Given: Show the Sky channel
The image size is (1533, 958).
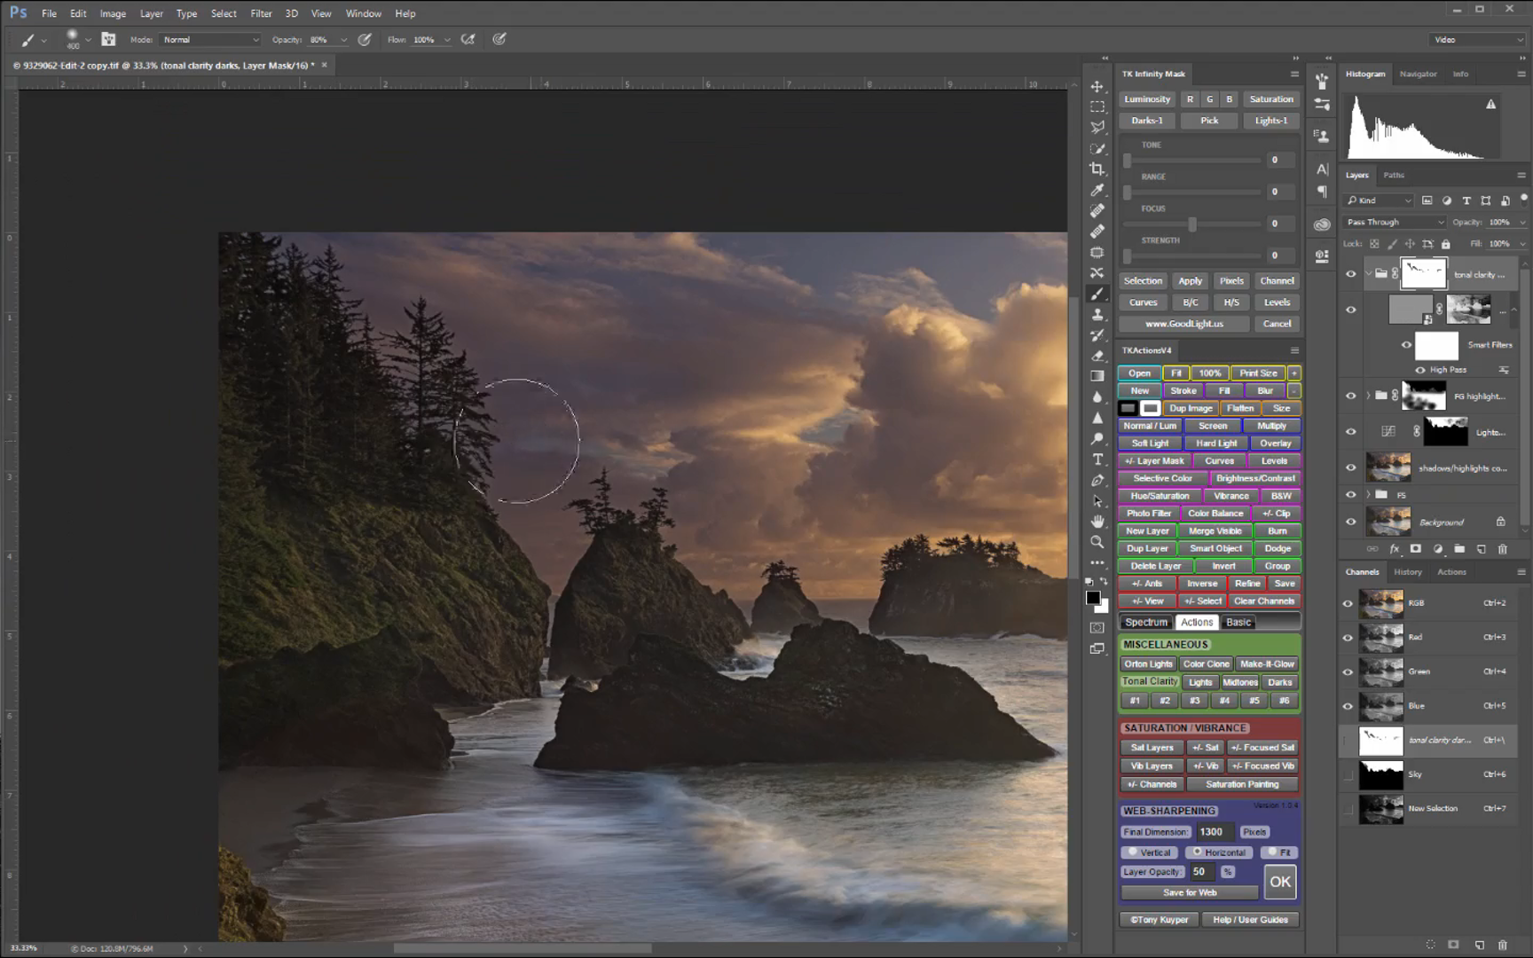Looking at the screenshot, I should 1348,774.
